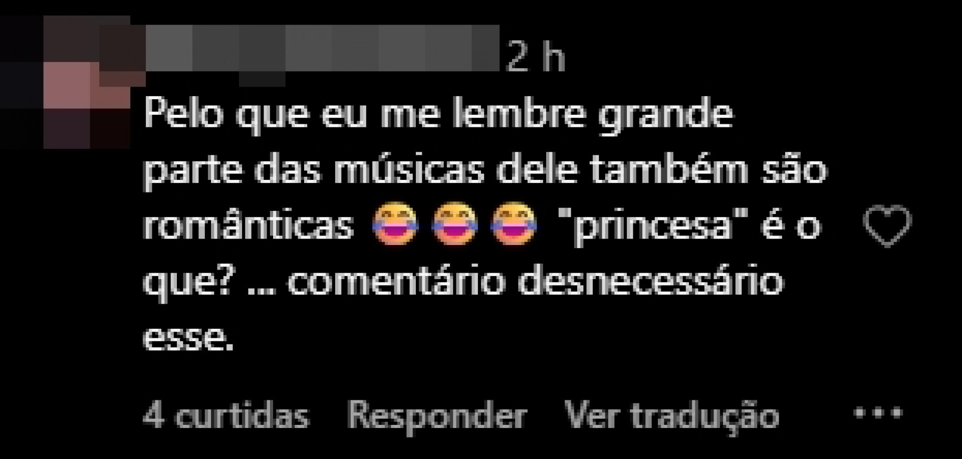Reply via the Responder button

click(437, 416)
